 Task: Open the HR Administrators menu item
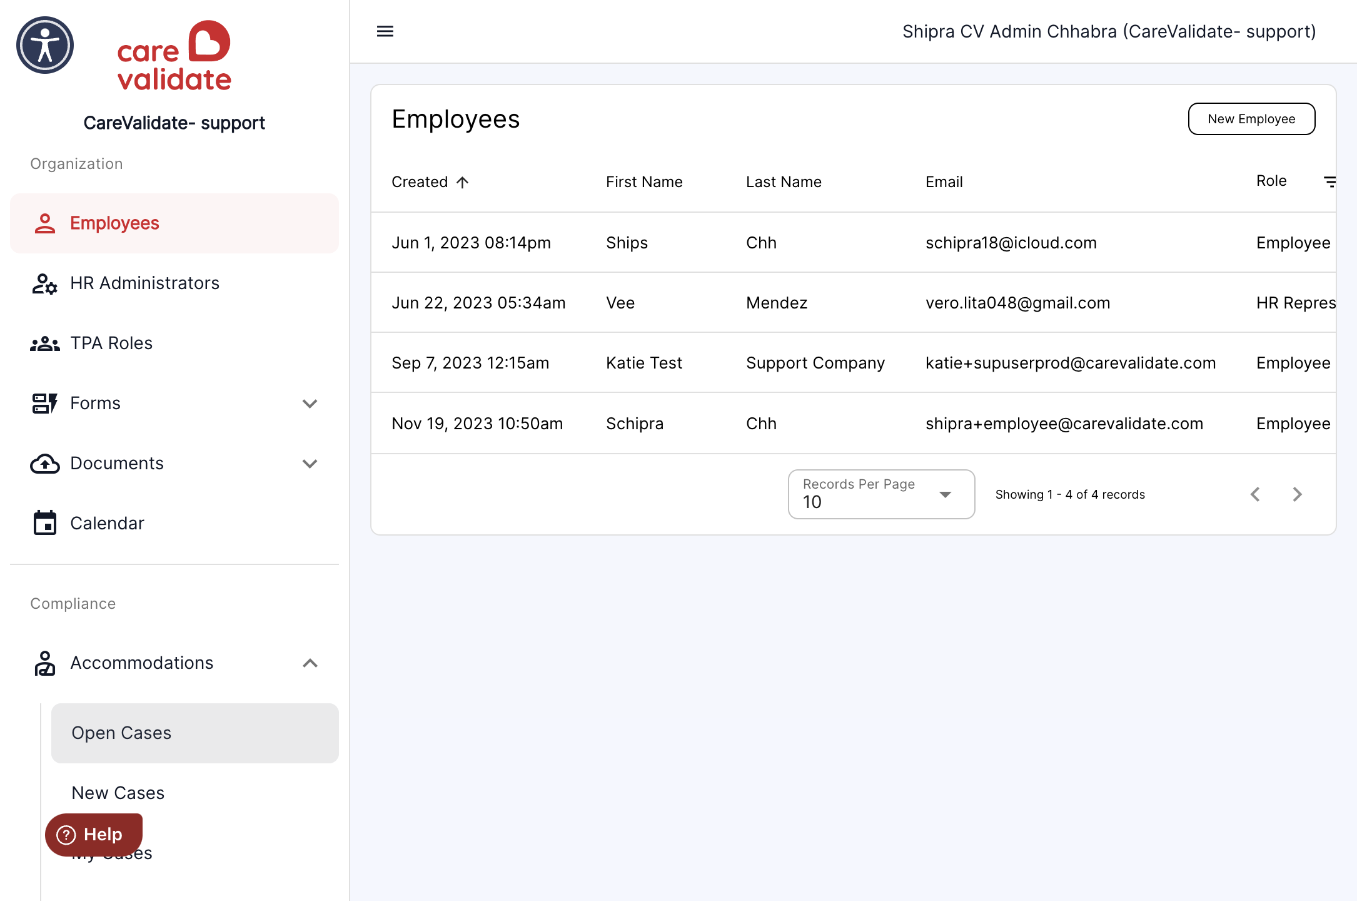click(x=174, y=283)
